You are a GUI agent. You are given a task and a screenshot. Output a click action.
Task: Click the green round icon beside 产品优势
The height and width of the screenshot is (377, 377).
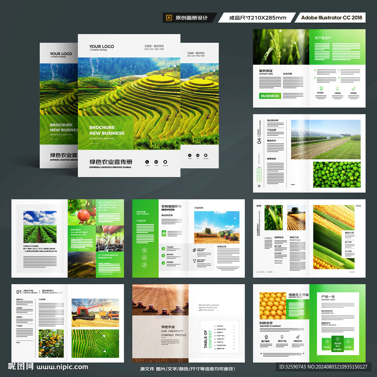pyautogui.click(x=163, y=249)
